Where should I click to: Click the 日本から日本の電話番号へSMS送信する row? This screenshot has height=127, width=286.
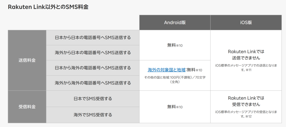(93, 38)
